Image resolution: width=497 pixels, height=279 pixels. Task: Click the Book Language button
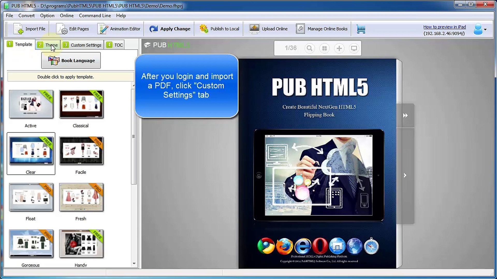[x=71, y=60]
